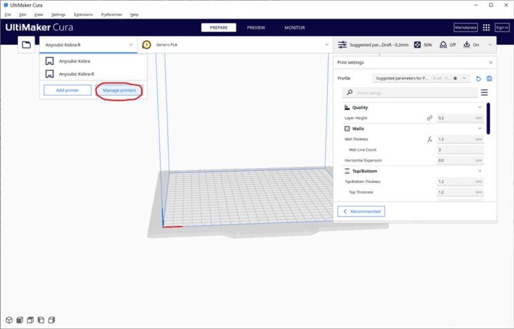Click the support Off icon
The image size is (514, 329).
(443, 45)
